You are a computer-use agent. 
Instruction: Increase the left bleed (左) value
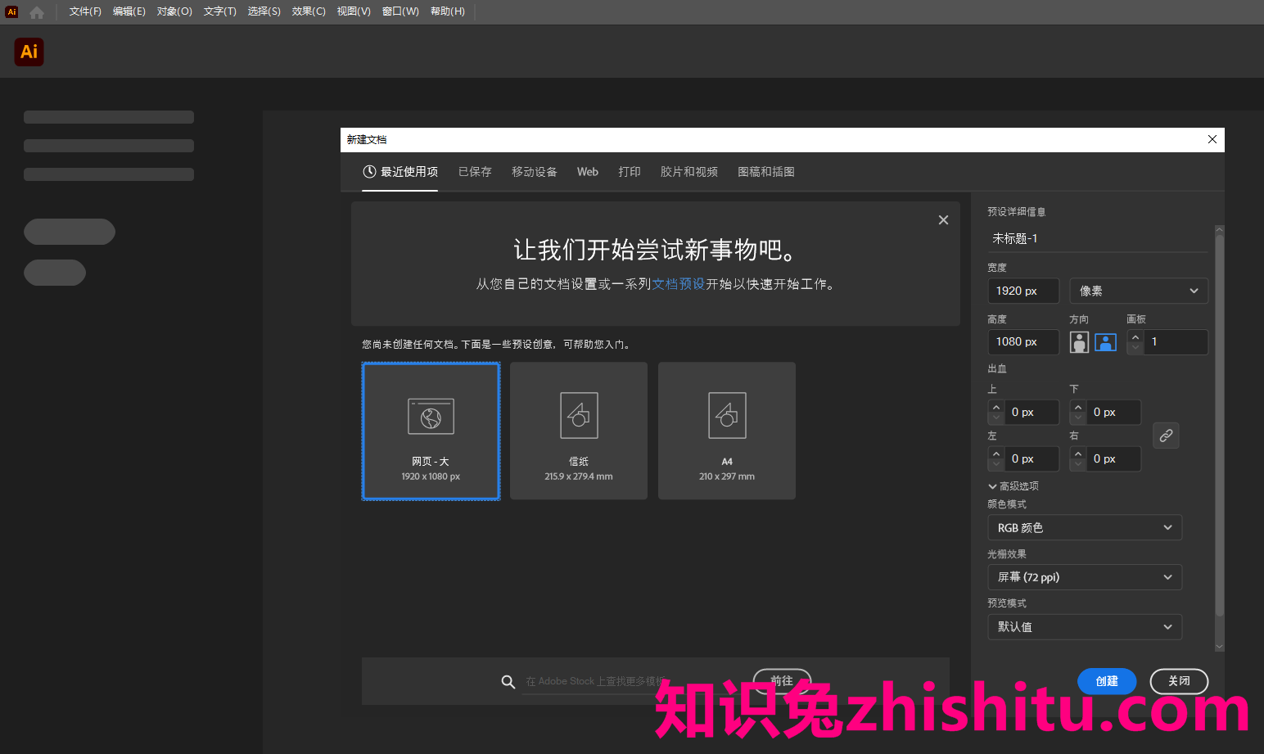995,454
